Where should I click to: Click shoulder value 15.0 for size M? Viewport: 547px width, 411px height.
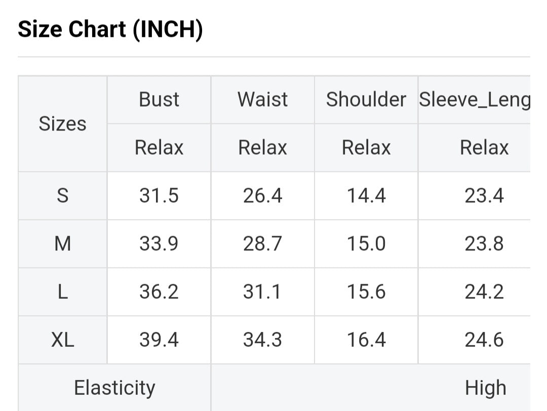coord(366,244)
